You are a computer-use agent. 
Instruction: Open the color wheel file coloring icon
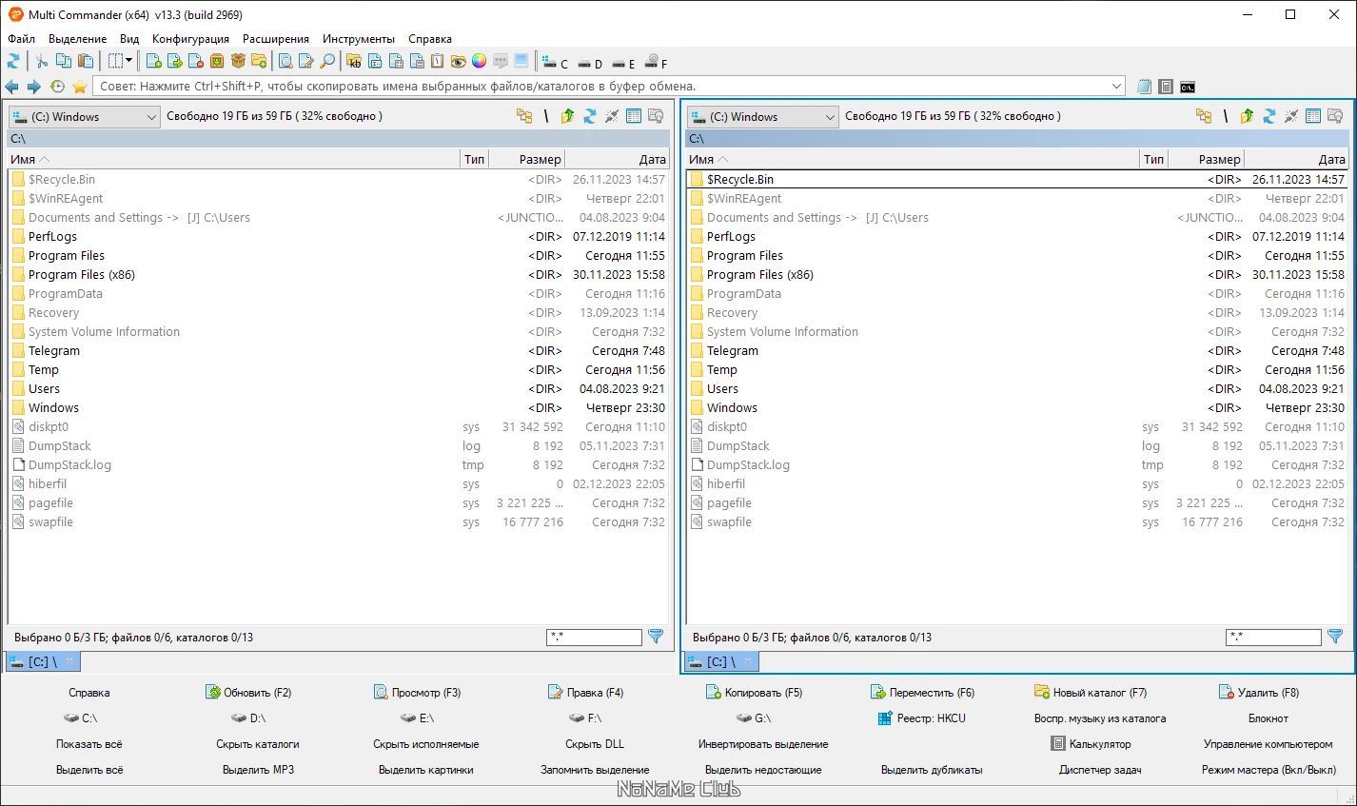(479, 61)
